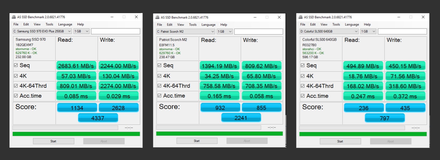Click the AS SSD icon in the Patriot Scorch window title bar
This screenshot has height=160, width=440.
point(157,17)
